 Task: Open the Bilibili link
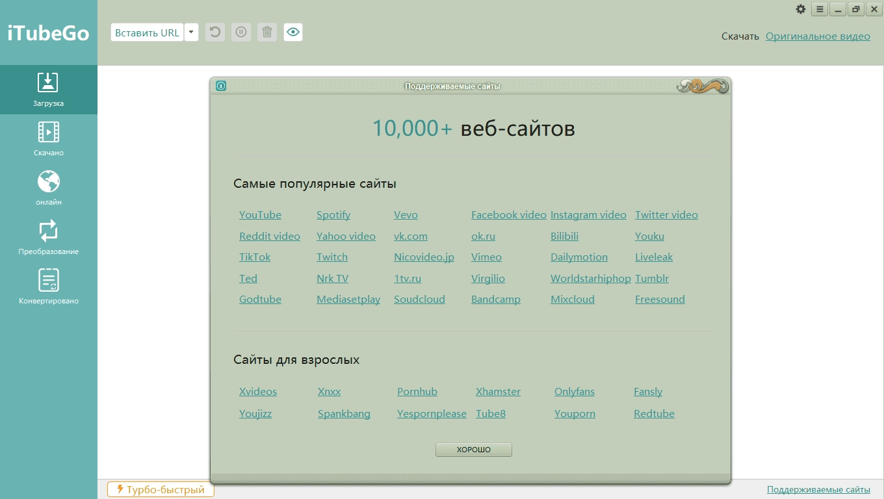[564, 237]
